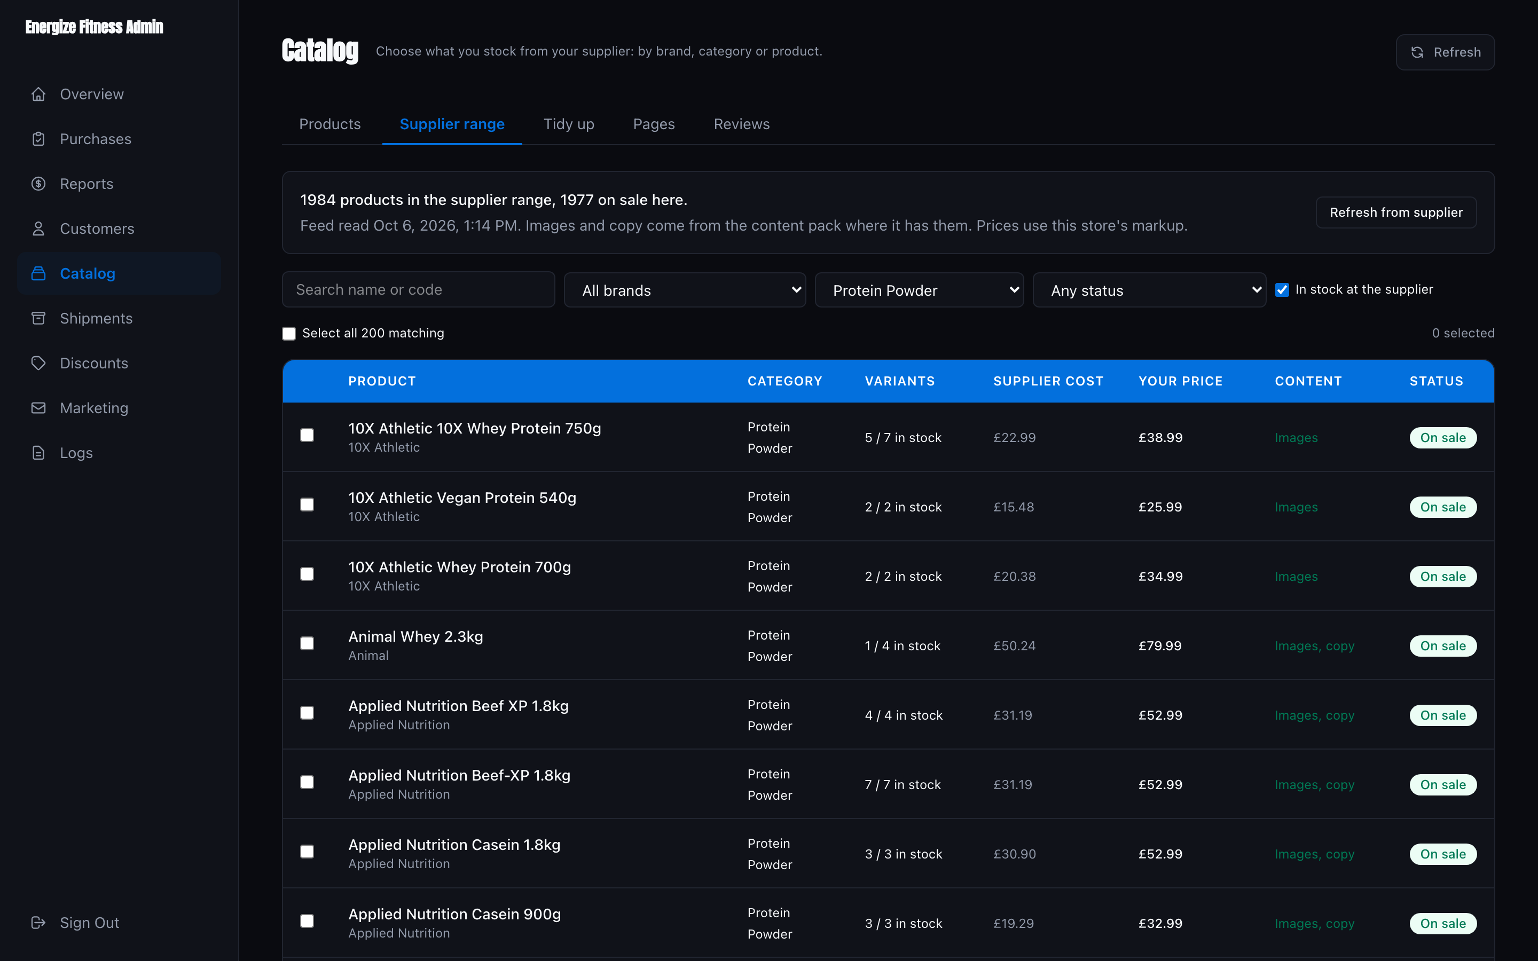This screenshot has width=1538, height=961.
Task: Switch to the Tidy up tab
Action: tap(569, 124)
